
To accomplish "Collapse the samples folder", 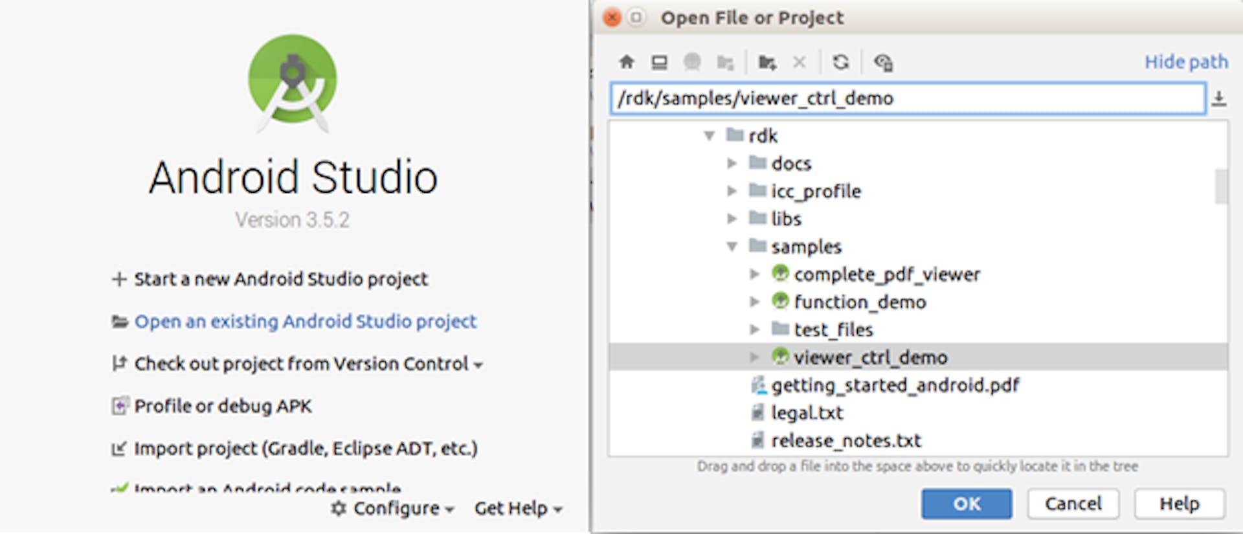I will [x=732, y=247].
